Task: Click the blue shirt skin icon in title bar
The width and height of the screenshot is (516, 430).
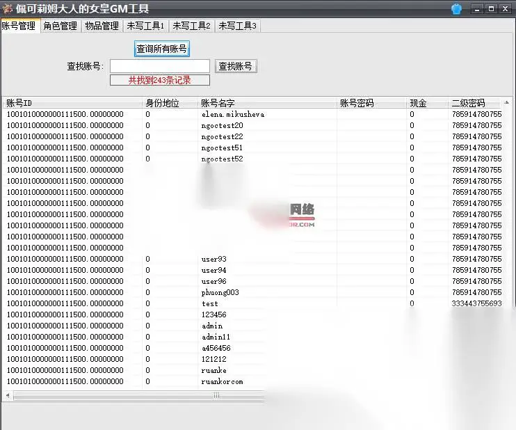Action: (456, 9)
